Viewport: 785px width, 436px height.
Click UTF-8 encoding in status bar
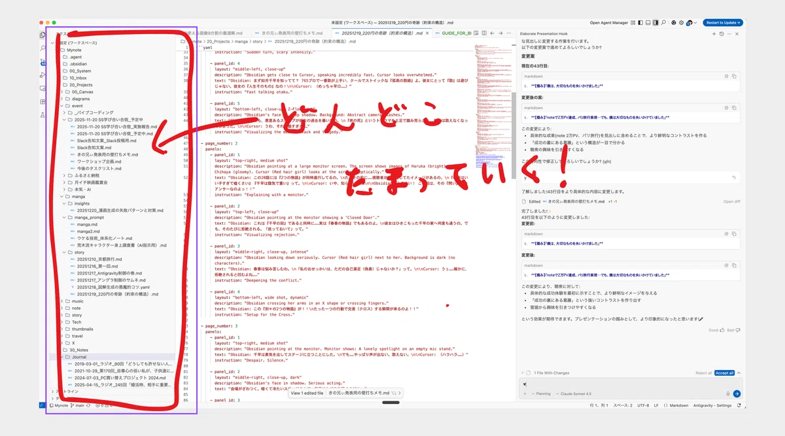click(643, 405)
